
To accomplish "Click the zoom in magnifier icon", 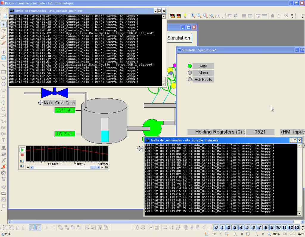I will [x=193, y=16].
